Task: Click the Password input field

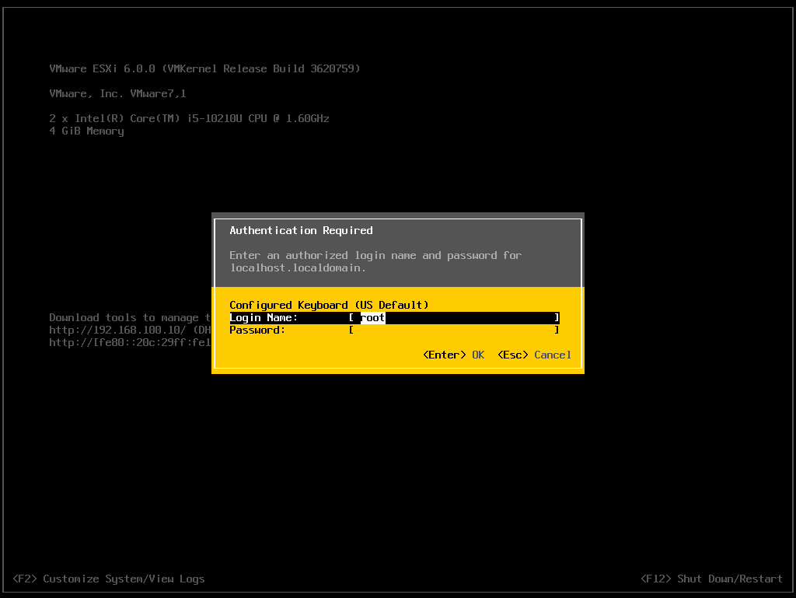Action: pos(454,330)
